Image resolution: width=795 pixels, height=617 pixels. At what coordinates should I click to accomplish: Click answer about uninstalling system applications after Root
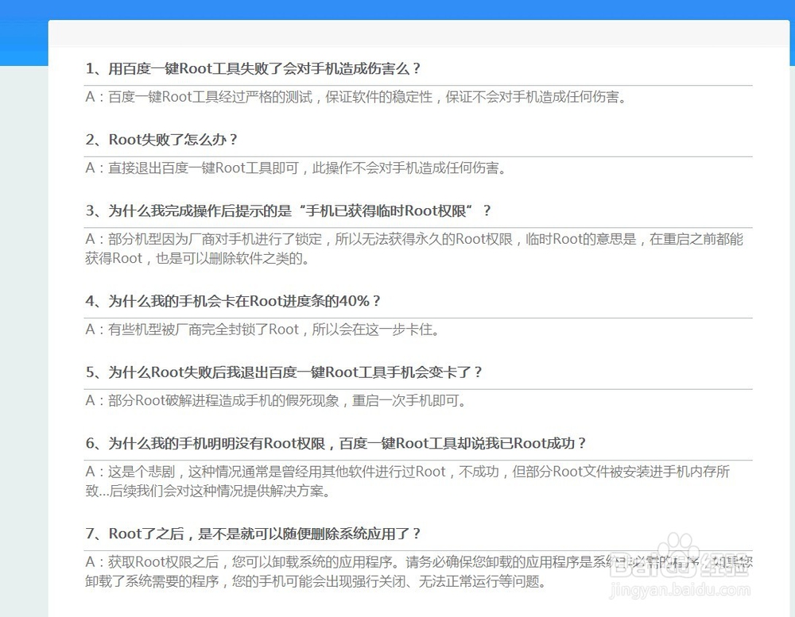pos(419,572)
